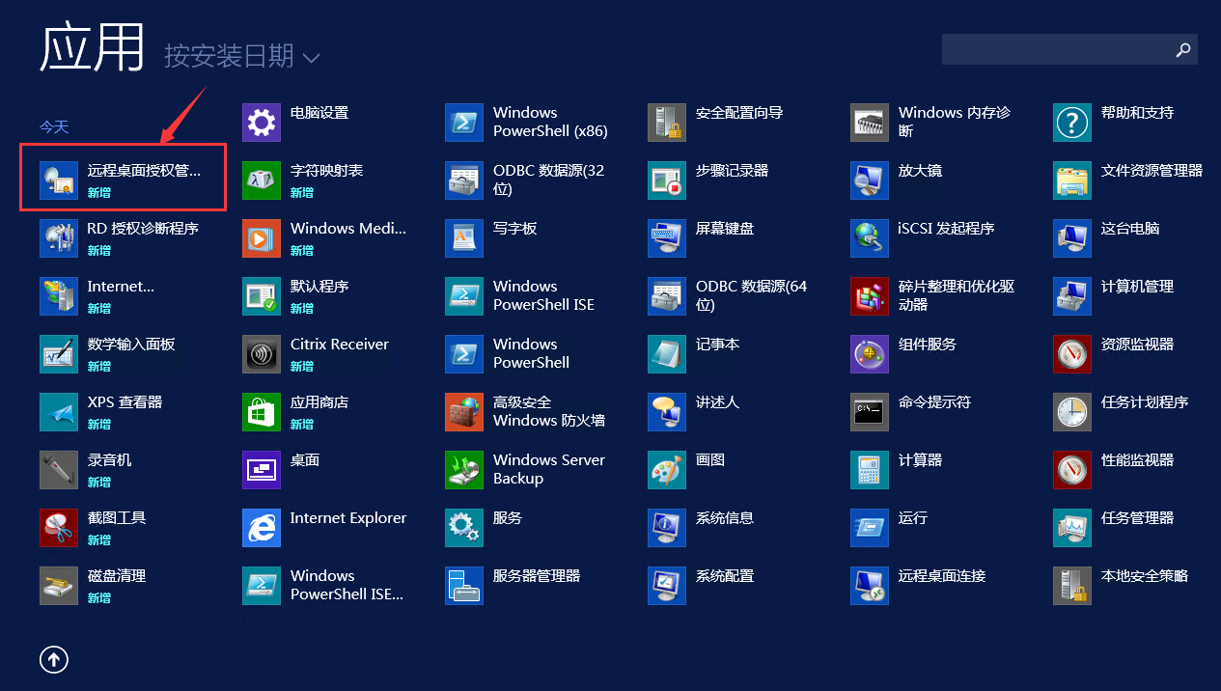Open ODBC 数据源(32 位)
The width and height of the screenshot is (1221, 691).
tap(525, 180)
